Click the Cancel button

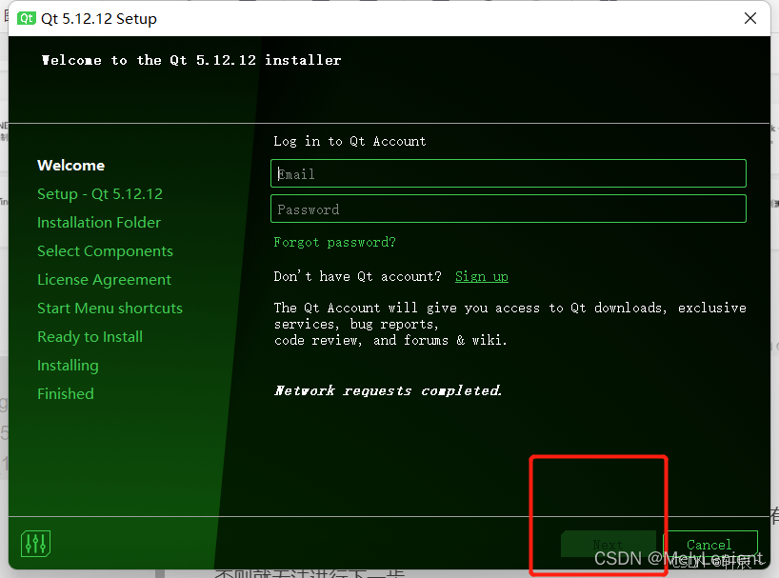[709, 545]
